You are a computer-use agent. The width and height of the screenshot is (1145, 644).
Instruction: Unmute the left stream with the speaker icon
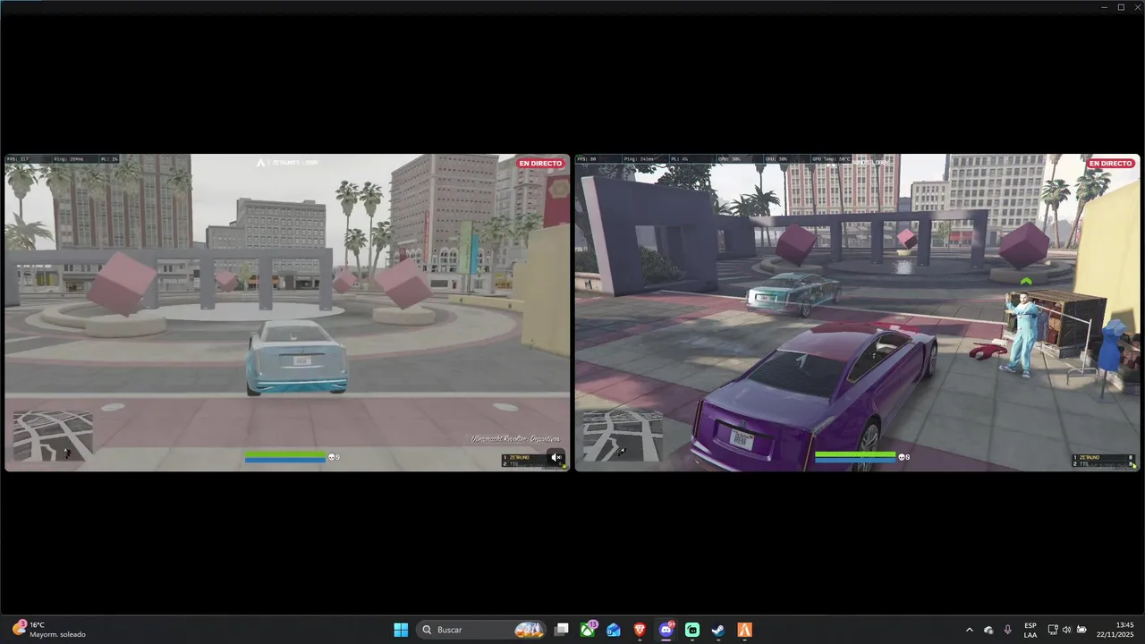[556, 457]
